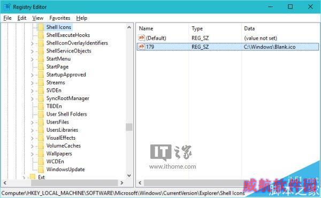Open the View menu
Image resolution: width=321 pixels, height=198 pixels.
37,18
